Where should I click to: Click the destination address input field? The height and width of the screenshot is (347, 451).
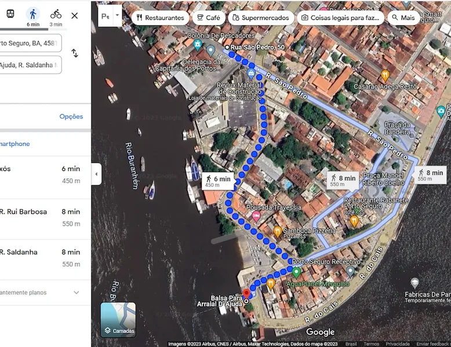(29, 65)
